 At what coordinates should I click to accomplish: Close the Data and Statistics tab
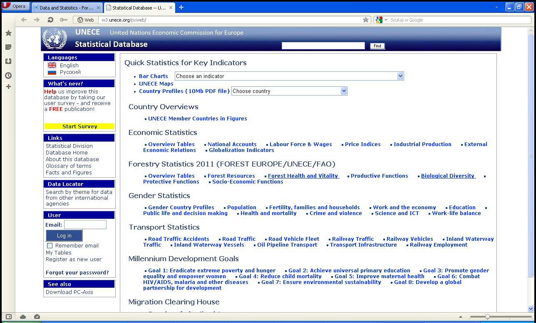coord(98,7)
